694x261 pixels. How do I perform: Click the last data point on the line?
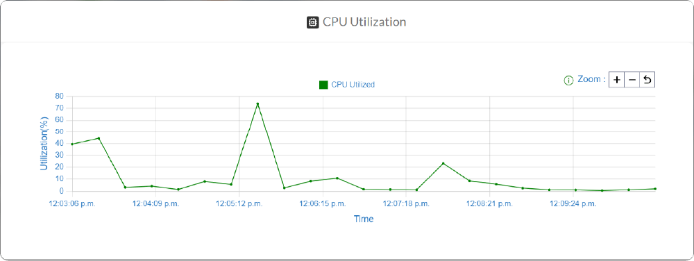click(655, 189)
